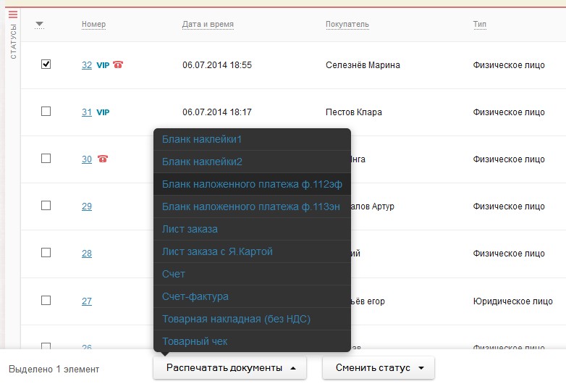Choose Бланк наложенного платежа ф.112эф
Viewport: 566px width, 384px height.
251,185
